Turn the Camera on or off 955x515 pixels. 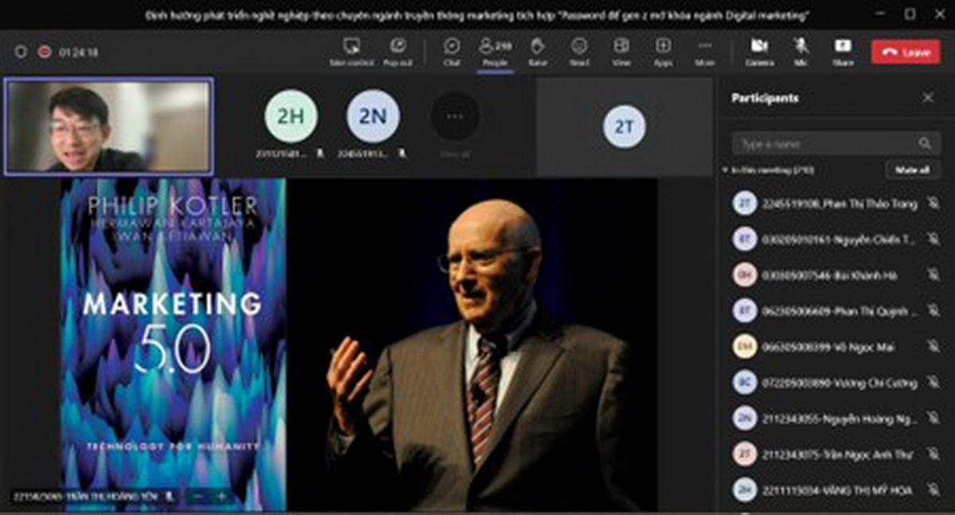click(759, 51)
